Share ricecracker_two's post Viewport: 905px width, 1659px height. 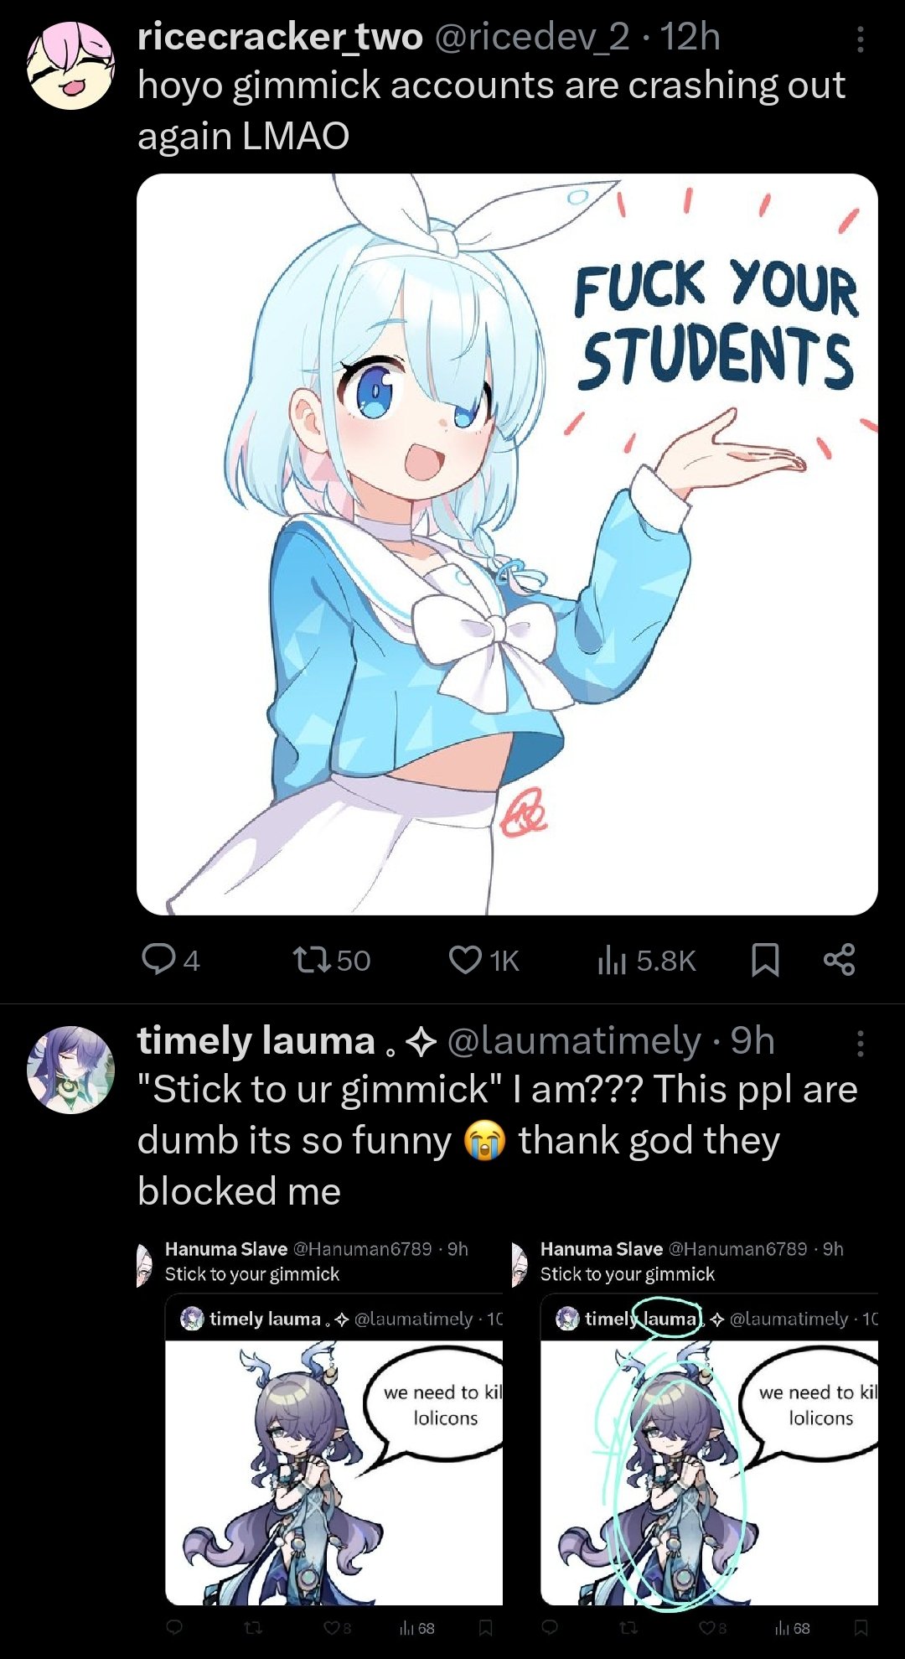(839, 960)
